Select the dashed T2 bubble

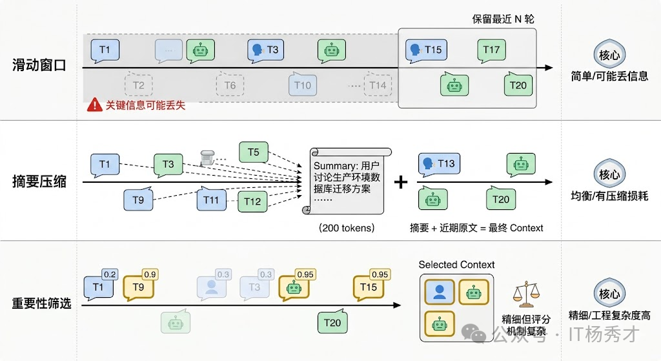pyautogui.click(x=138, y=85)
